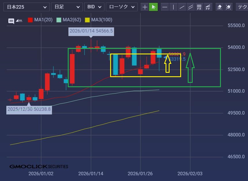The height and width of the screenshot is (181, 248).
Task: Click the red MA1(20) color swatch
Action: [x=30, y=20]
